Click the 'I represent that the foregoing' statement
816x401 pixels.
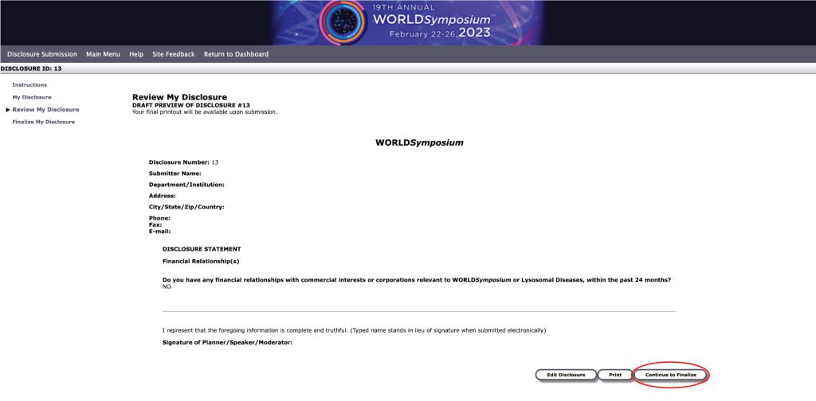point(354,330)
